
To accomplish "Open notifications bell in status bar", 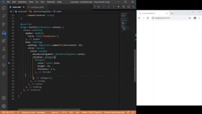I will point(133,112).
